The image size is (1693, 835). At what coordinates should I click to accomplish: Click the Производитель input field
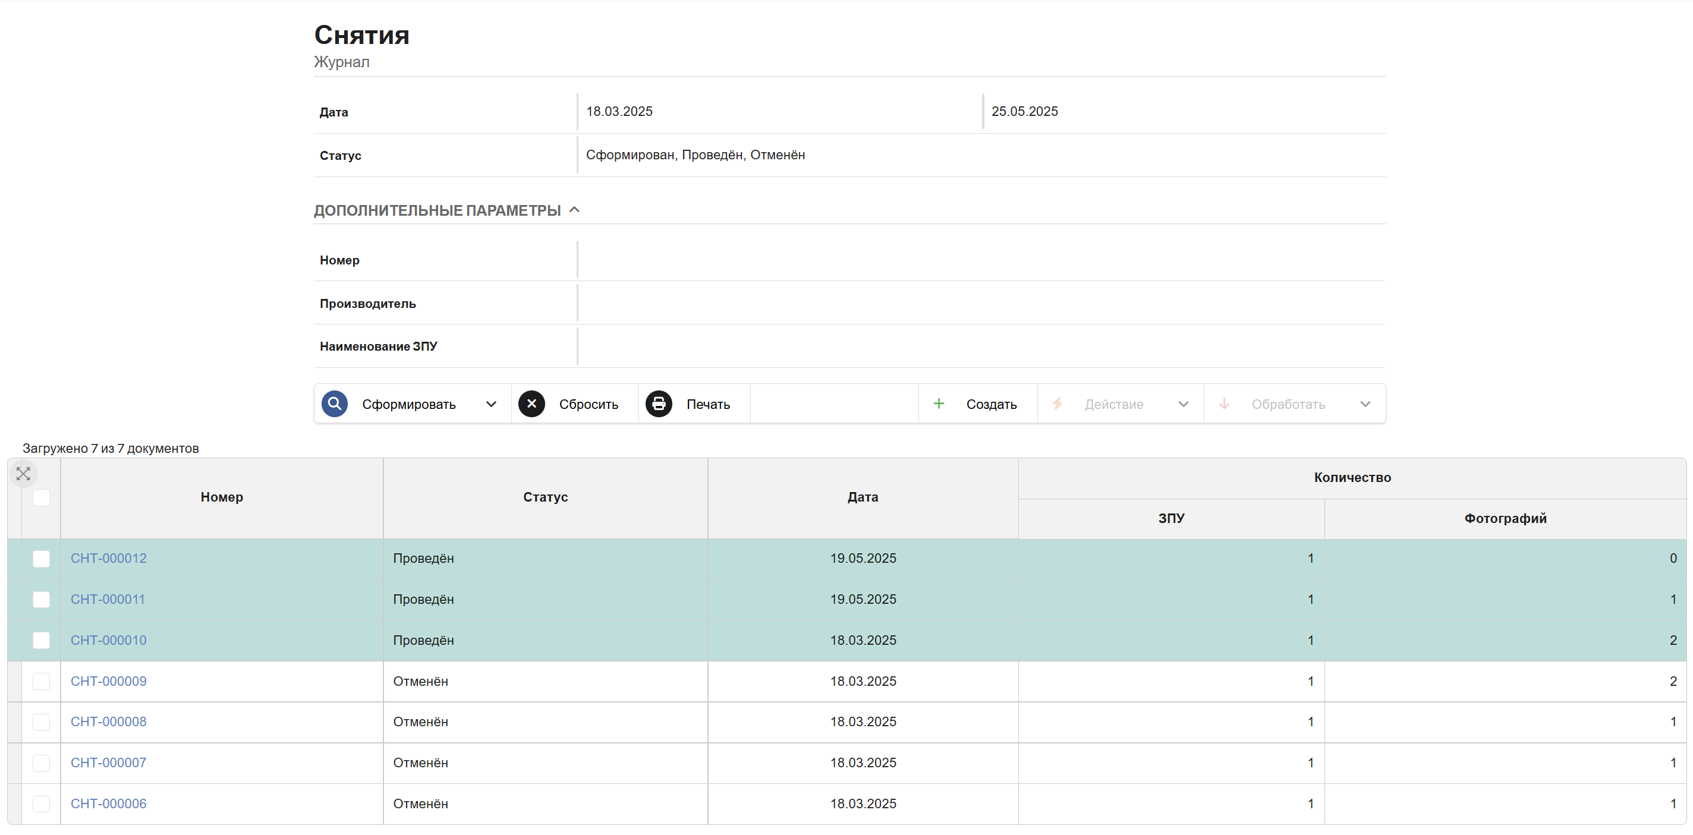point(981,303)
